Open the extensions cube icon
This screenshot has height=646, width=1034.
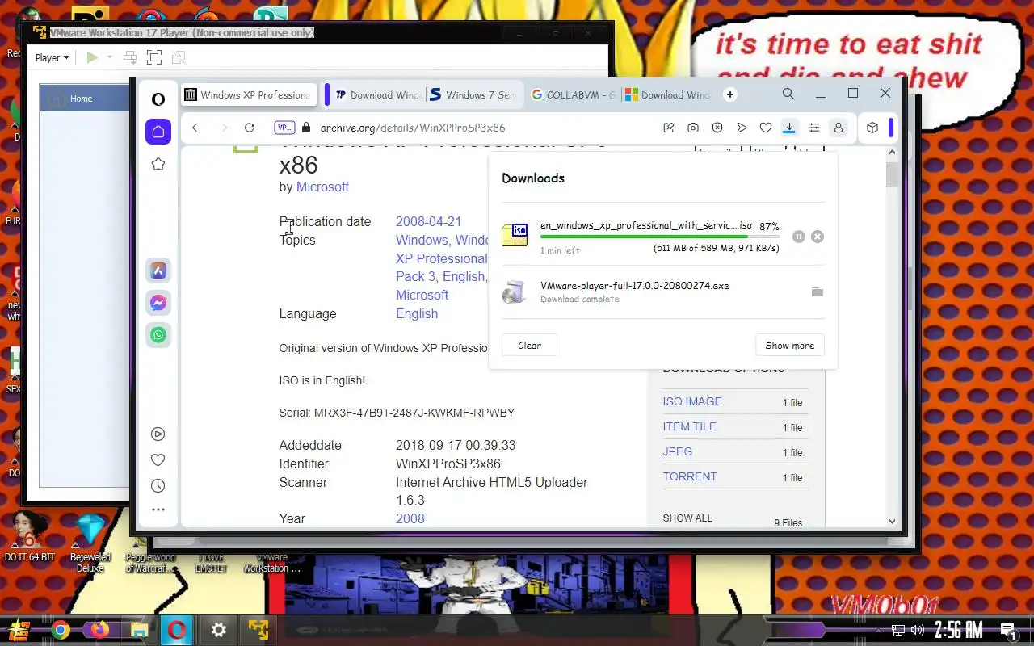872,128
